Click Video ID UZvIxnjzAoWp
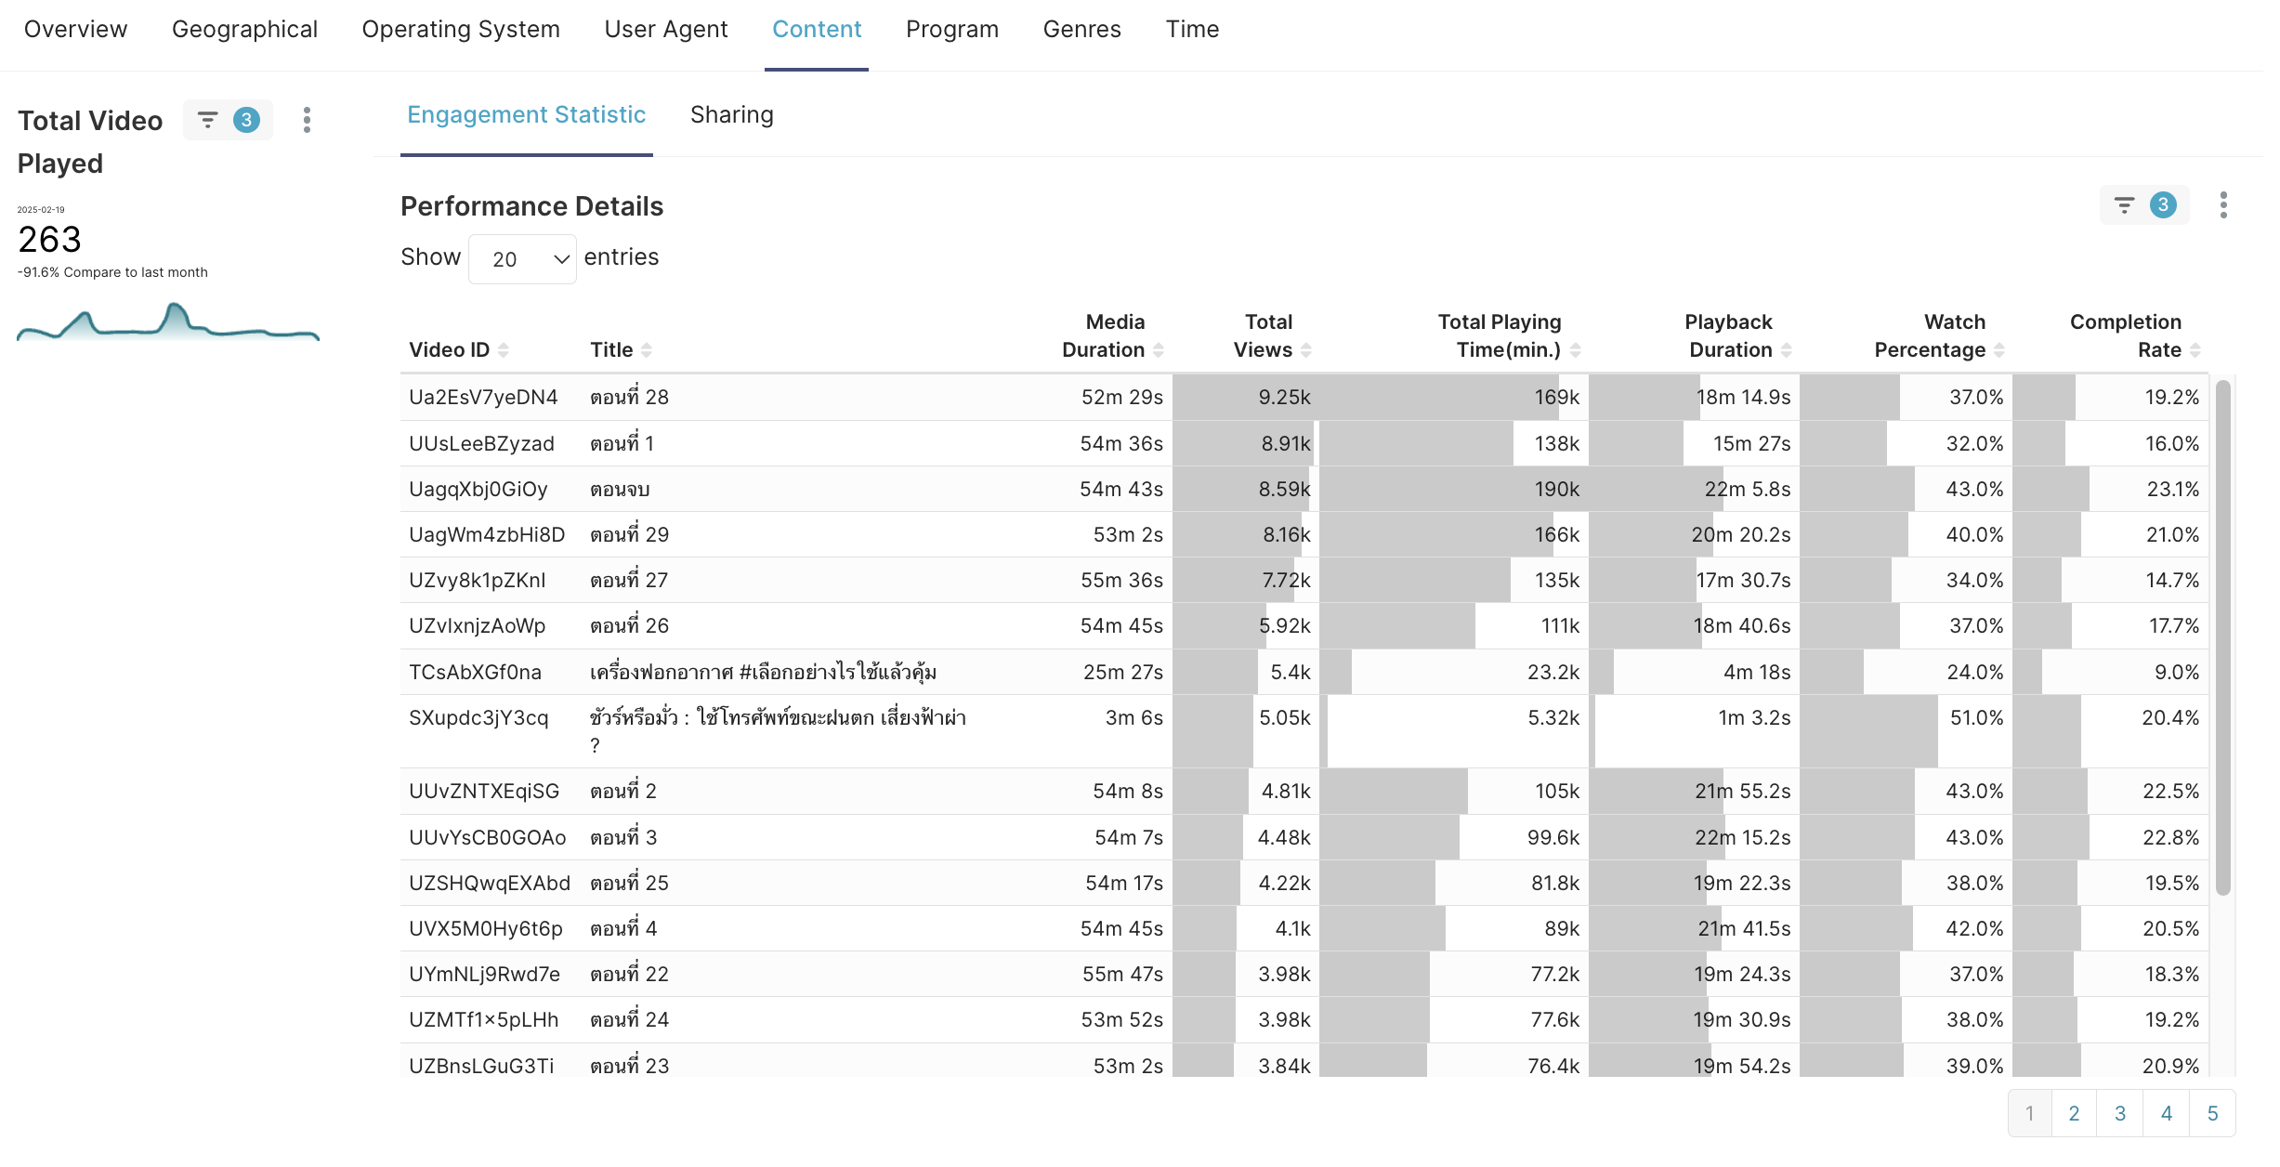The width and height of the screenshot is (2280, 1167). [478, 626]
